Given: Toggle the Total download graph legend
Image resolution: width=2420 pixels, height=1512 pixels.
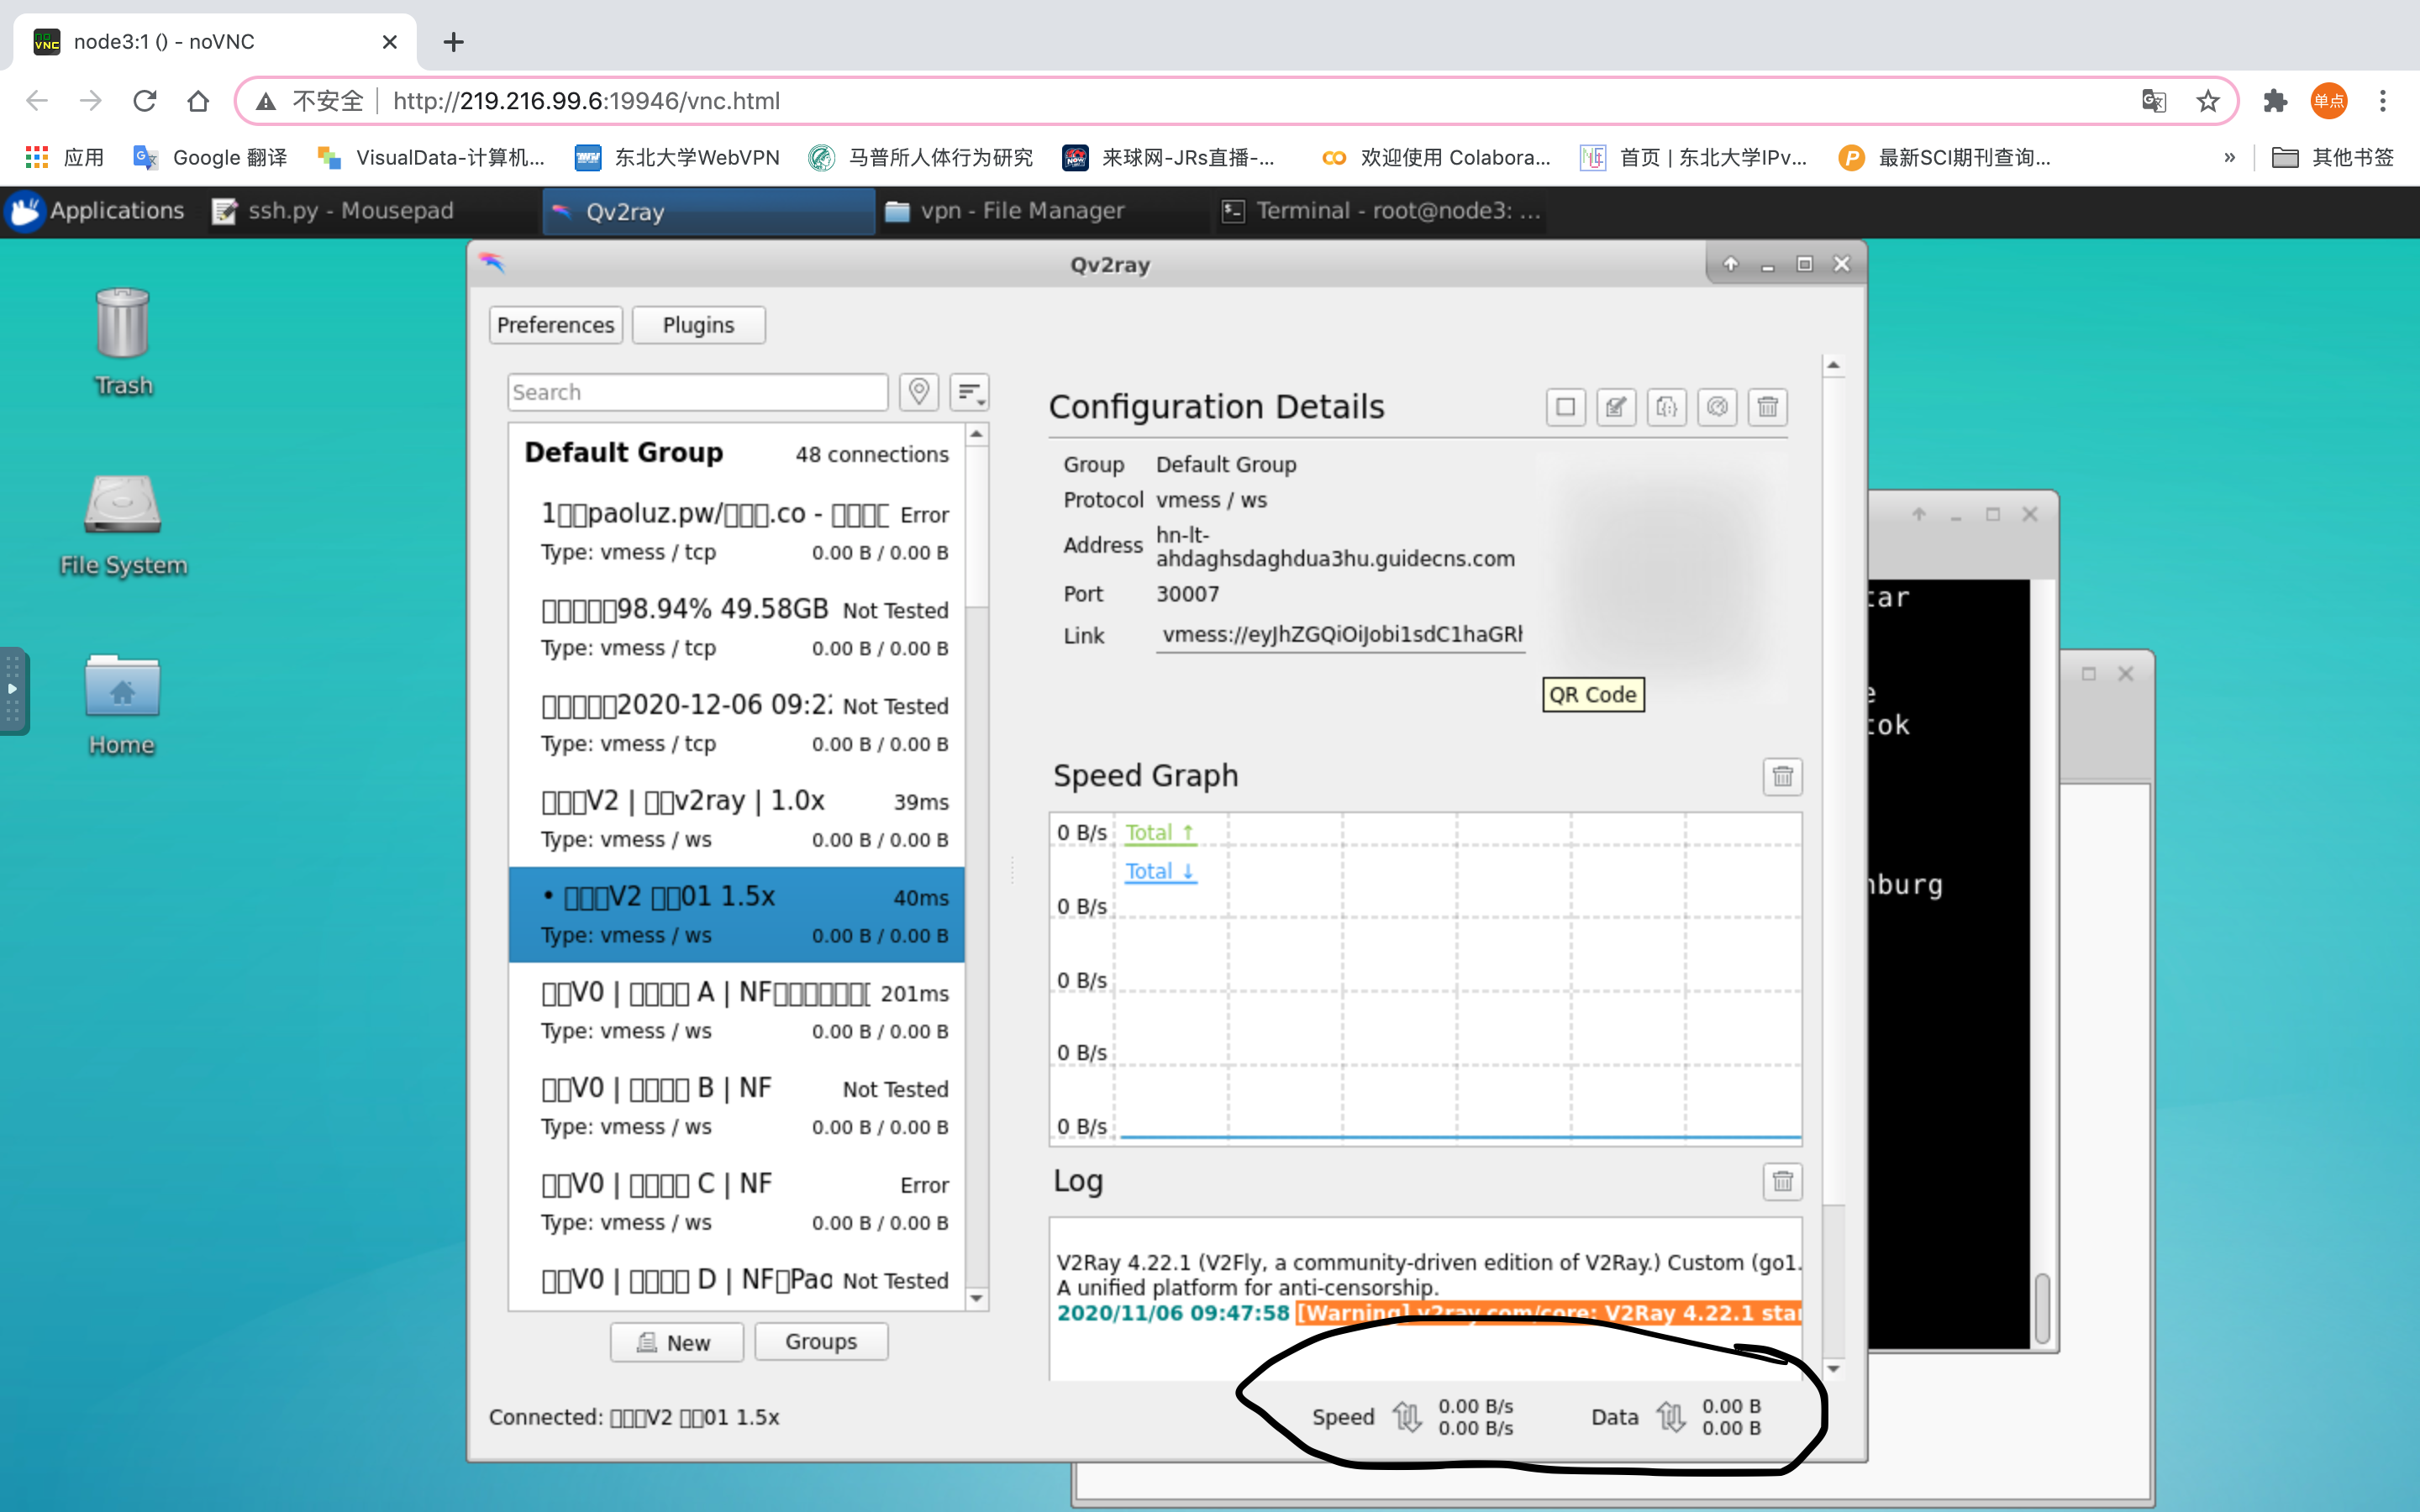Looking at the screenshot, I should click(x=1159, y=871).
